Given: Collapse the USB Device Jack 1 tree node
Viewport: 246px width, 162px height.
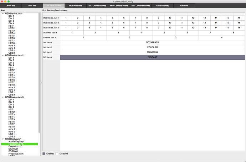Looking at the screenshot, I should 3,13.
